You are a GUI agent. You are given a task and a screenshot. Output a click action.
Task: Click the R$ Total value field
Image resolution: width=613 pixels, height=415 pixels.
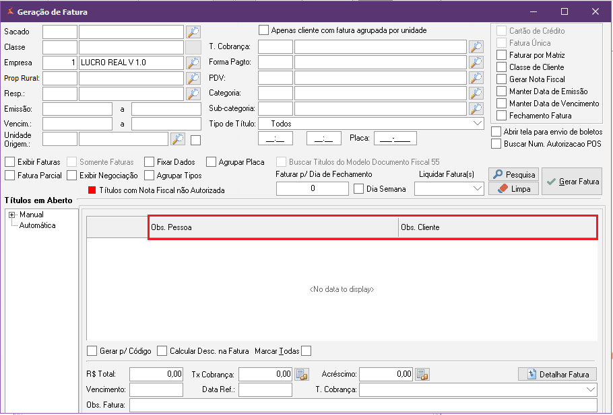pos(156,374)
